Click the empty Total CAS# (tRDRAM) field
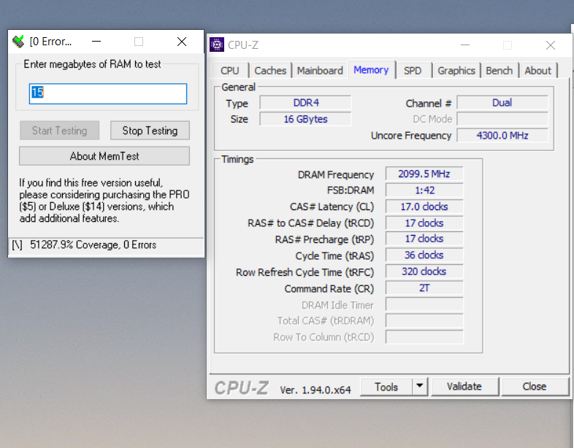Viewport: 574px width, 448px height. [x=424, y=321]
